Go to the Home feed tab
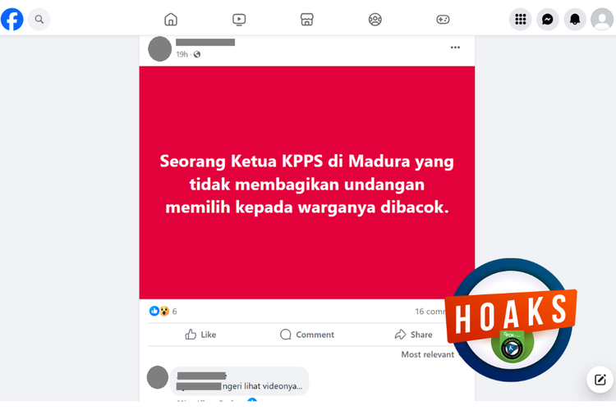616x410 pixels. click(171, 19)
